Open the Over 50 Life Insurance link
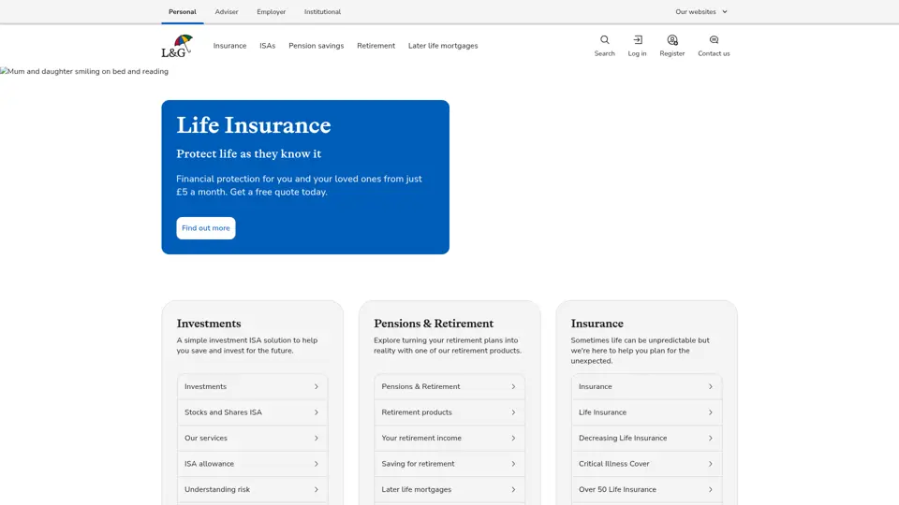 [x=647, y=489]
